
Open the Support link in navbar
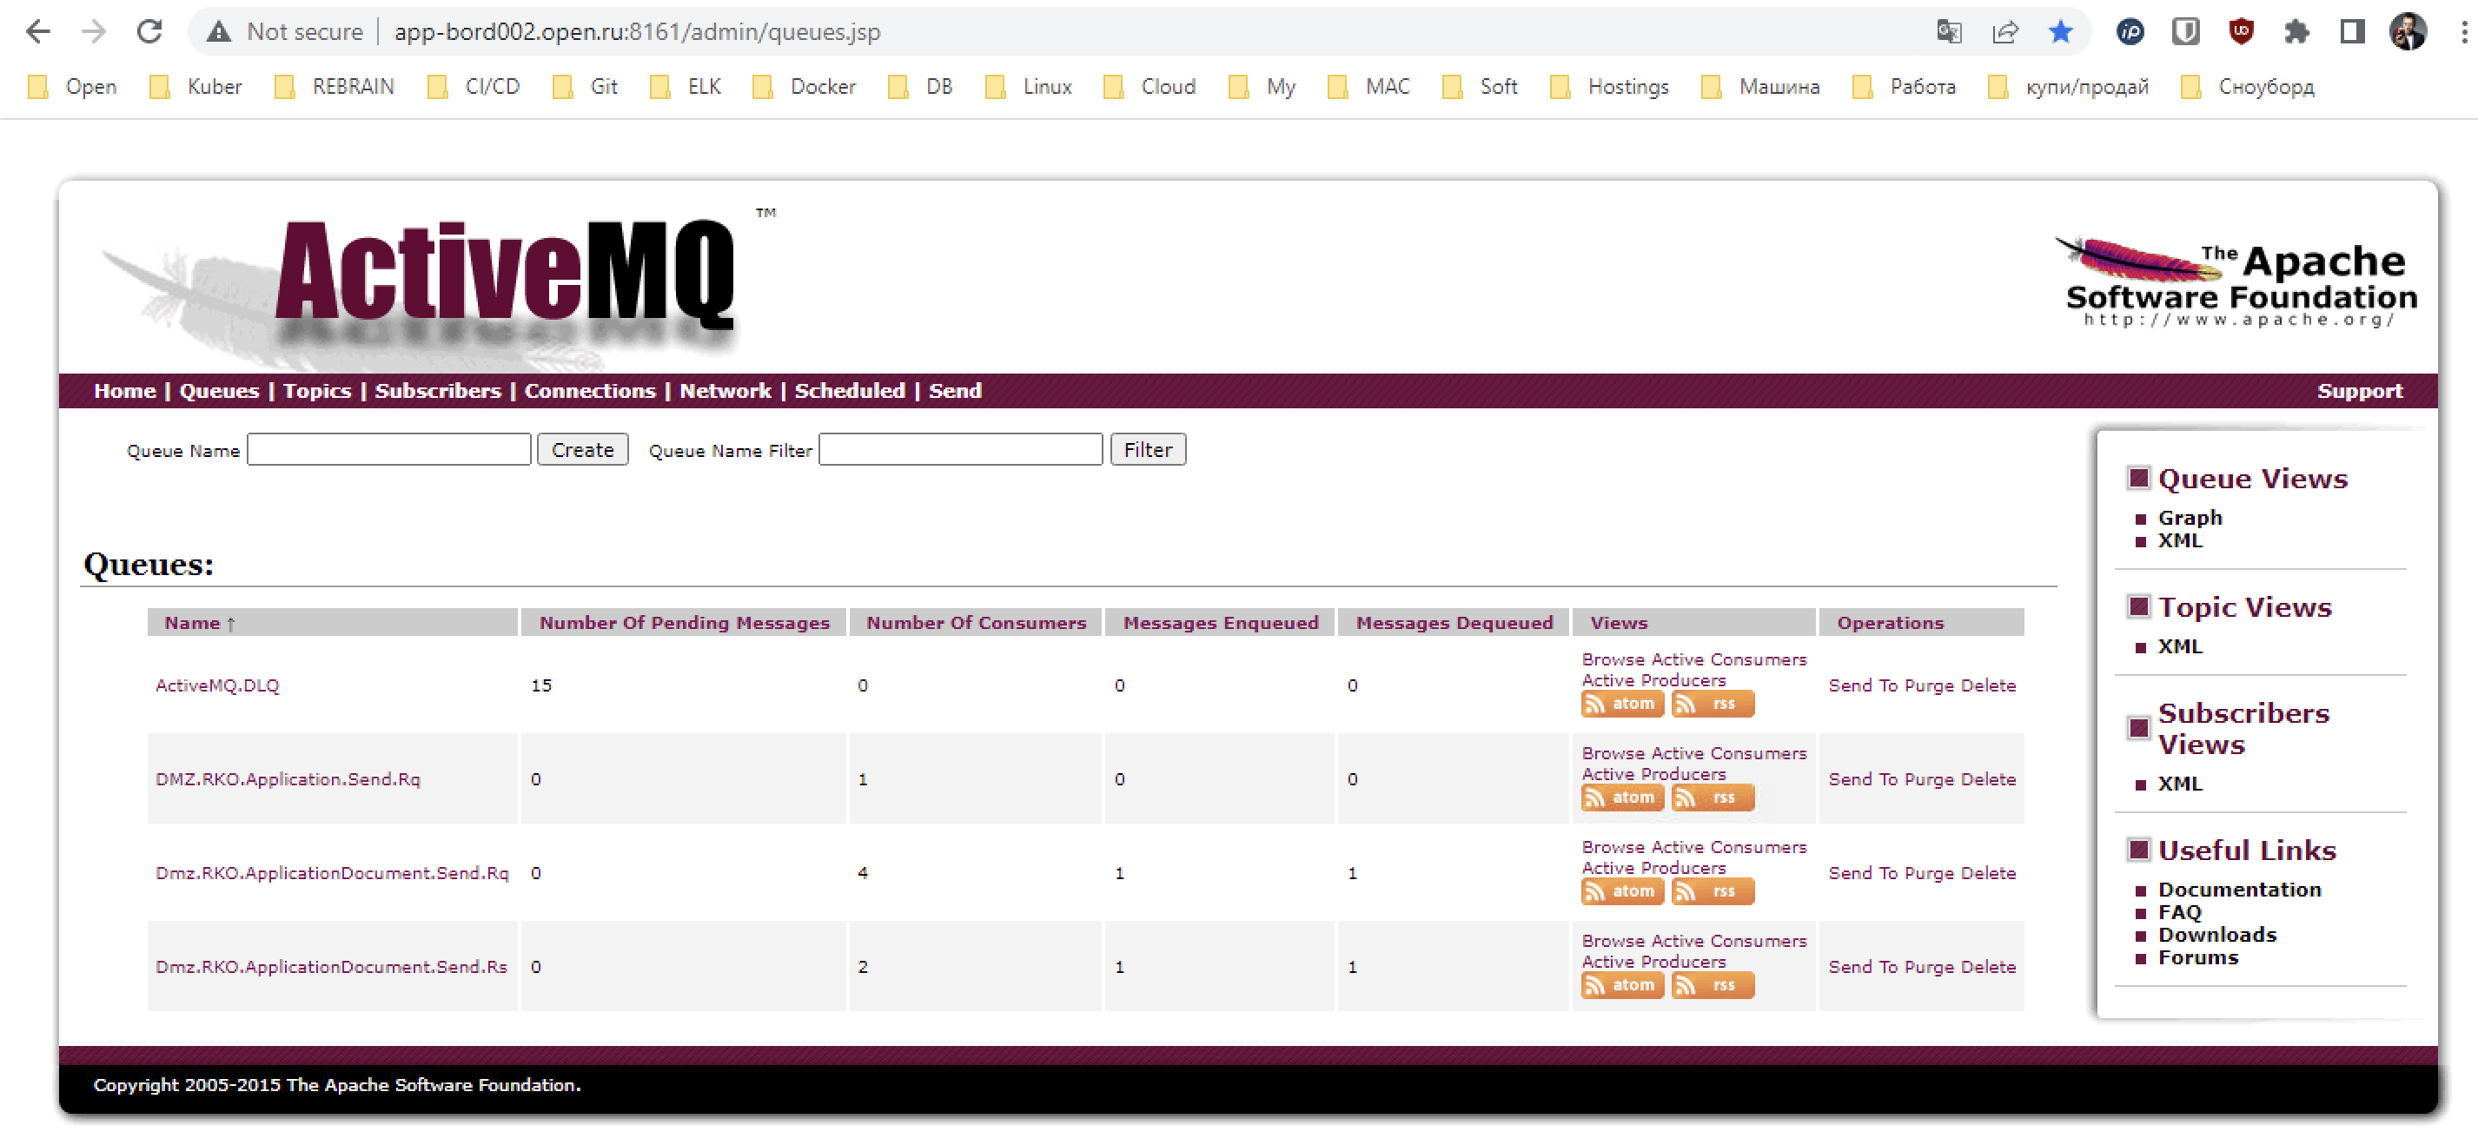coord(2359,391)
